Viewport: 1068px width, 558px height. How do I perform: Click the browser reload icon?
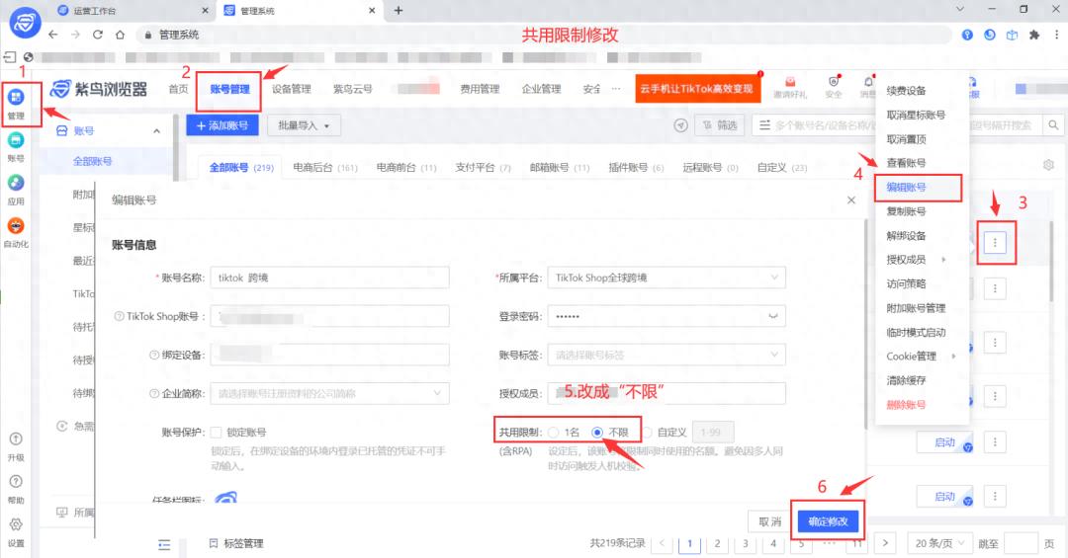pyautogui.click(x=97, y=34)
